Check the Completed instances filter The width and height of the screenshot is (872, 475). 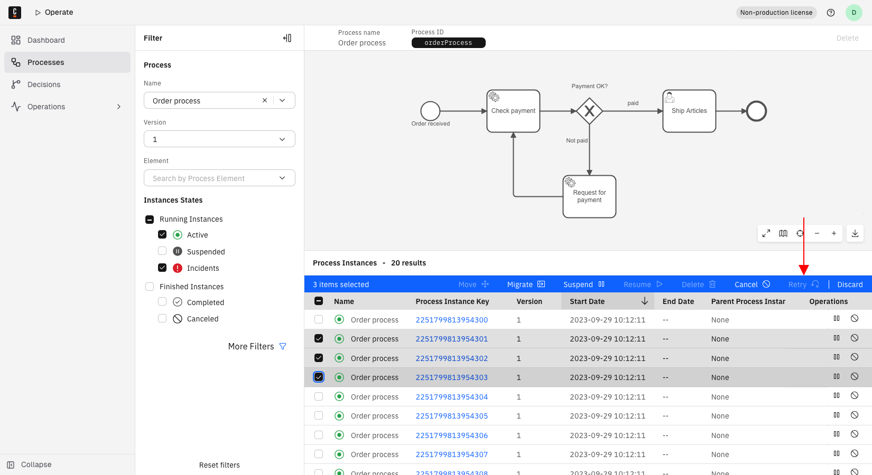click(x=162, y=301)
